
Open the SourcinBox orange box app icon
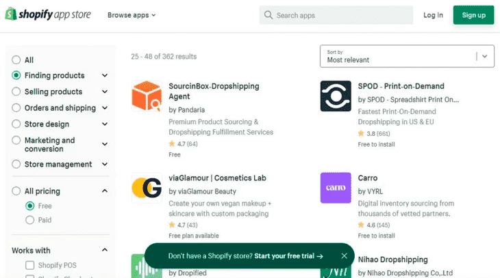click(x=147, y=96)
